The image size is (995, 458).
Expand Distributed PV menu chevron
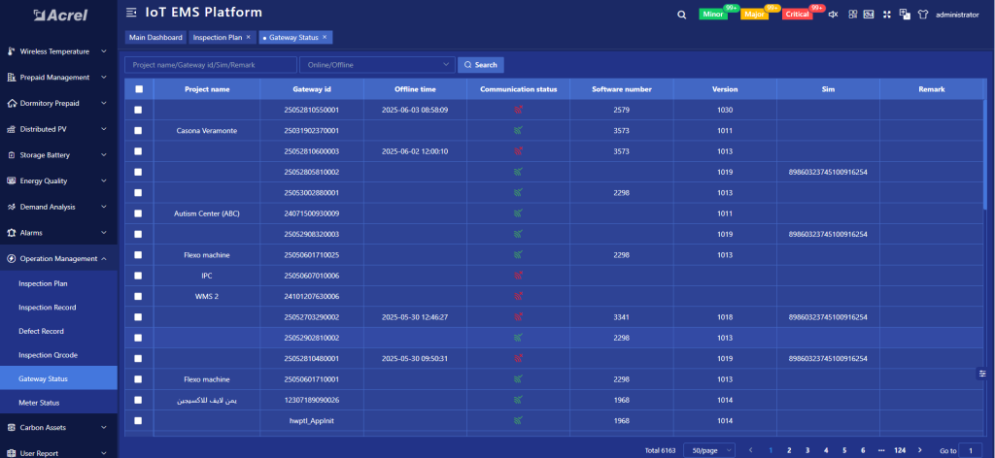[103, 129]
